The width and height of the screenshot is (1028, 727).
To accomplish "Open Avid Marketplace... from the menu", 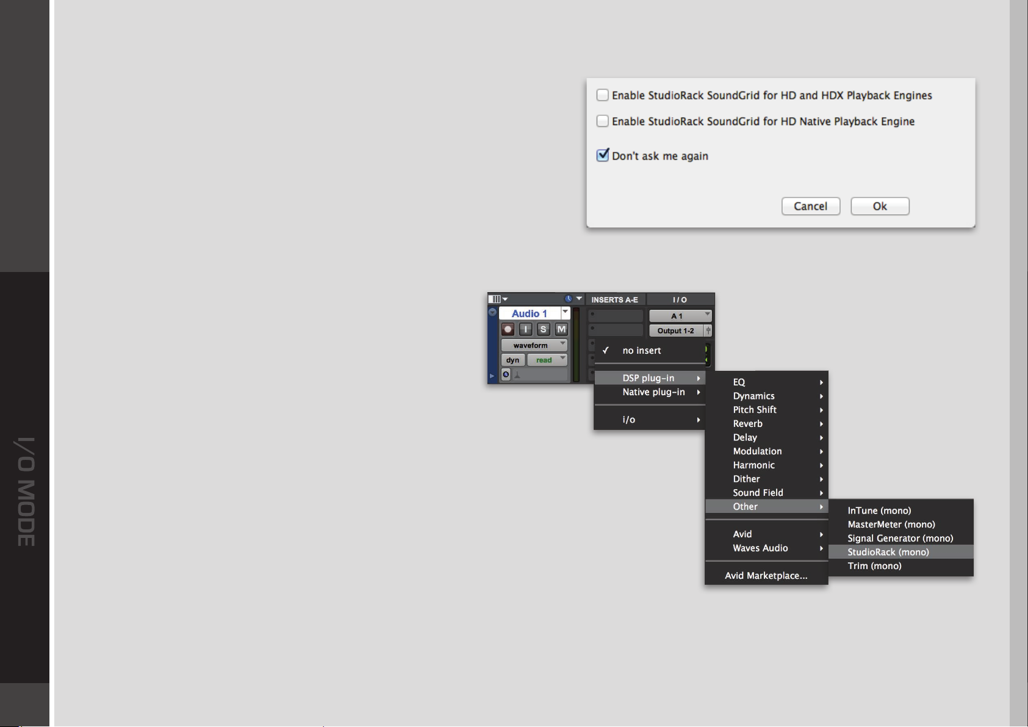I will pyautogui.click(x=767, y=576).
